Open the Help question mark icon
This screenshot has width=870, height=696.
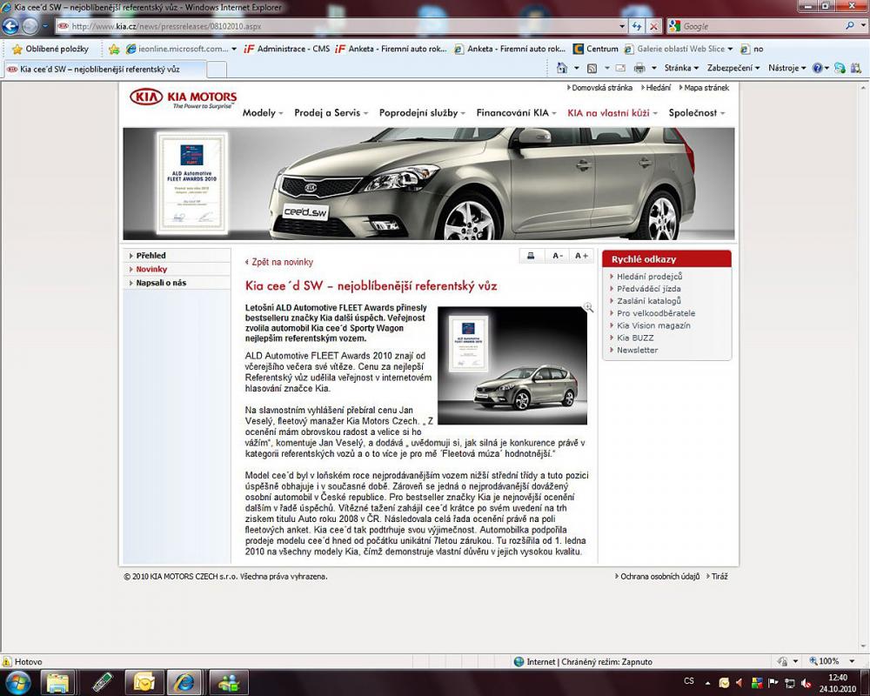click(x=817, y=68)
